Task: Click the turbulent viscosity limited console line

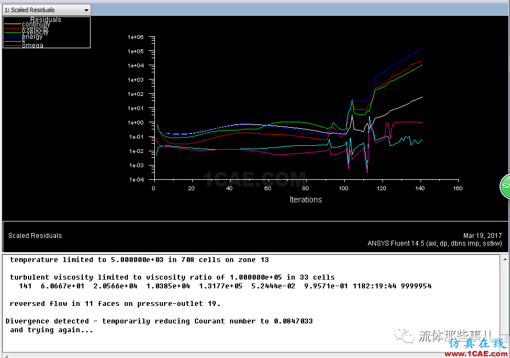Action: [172, 277]
